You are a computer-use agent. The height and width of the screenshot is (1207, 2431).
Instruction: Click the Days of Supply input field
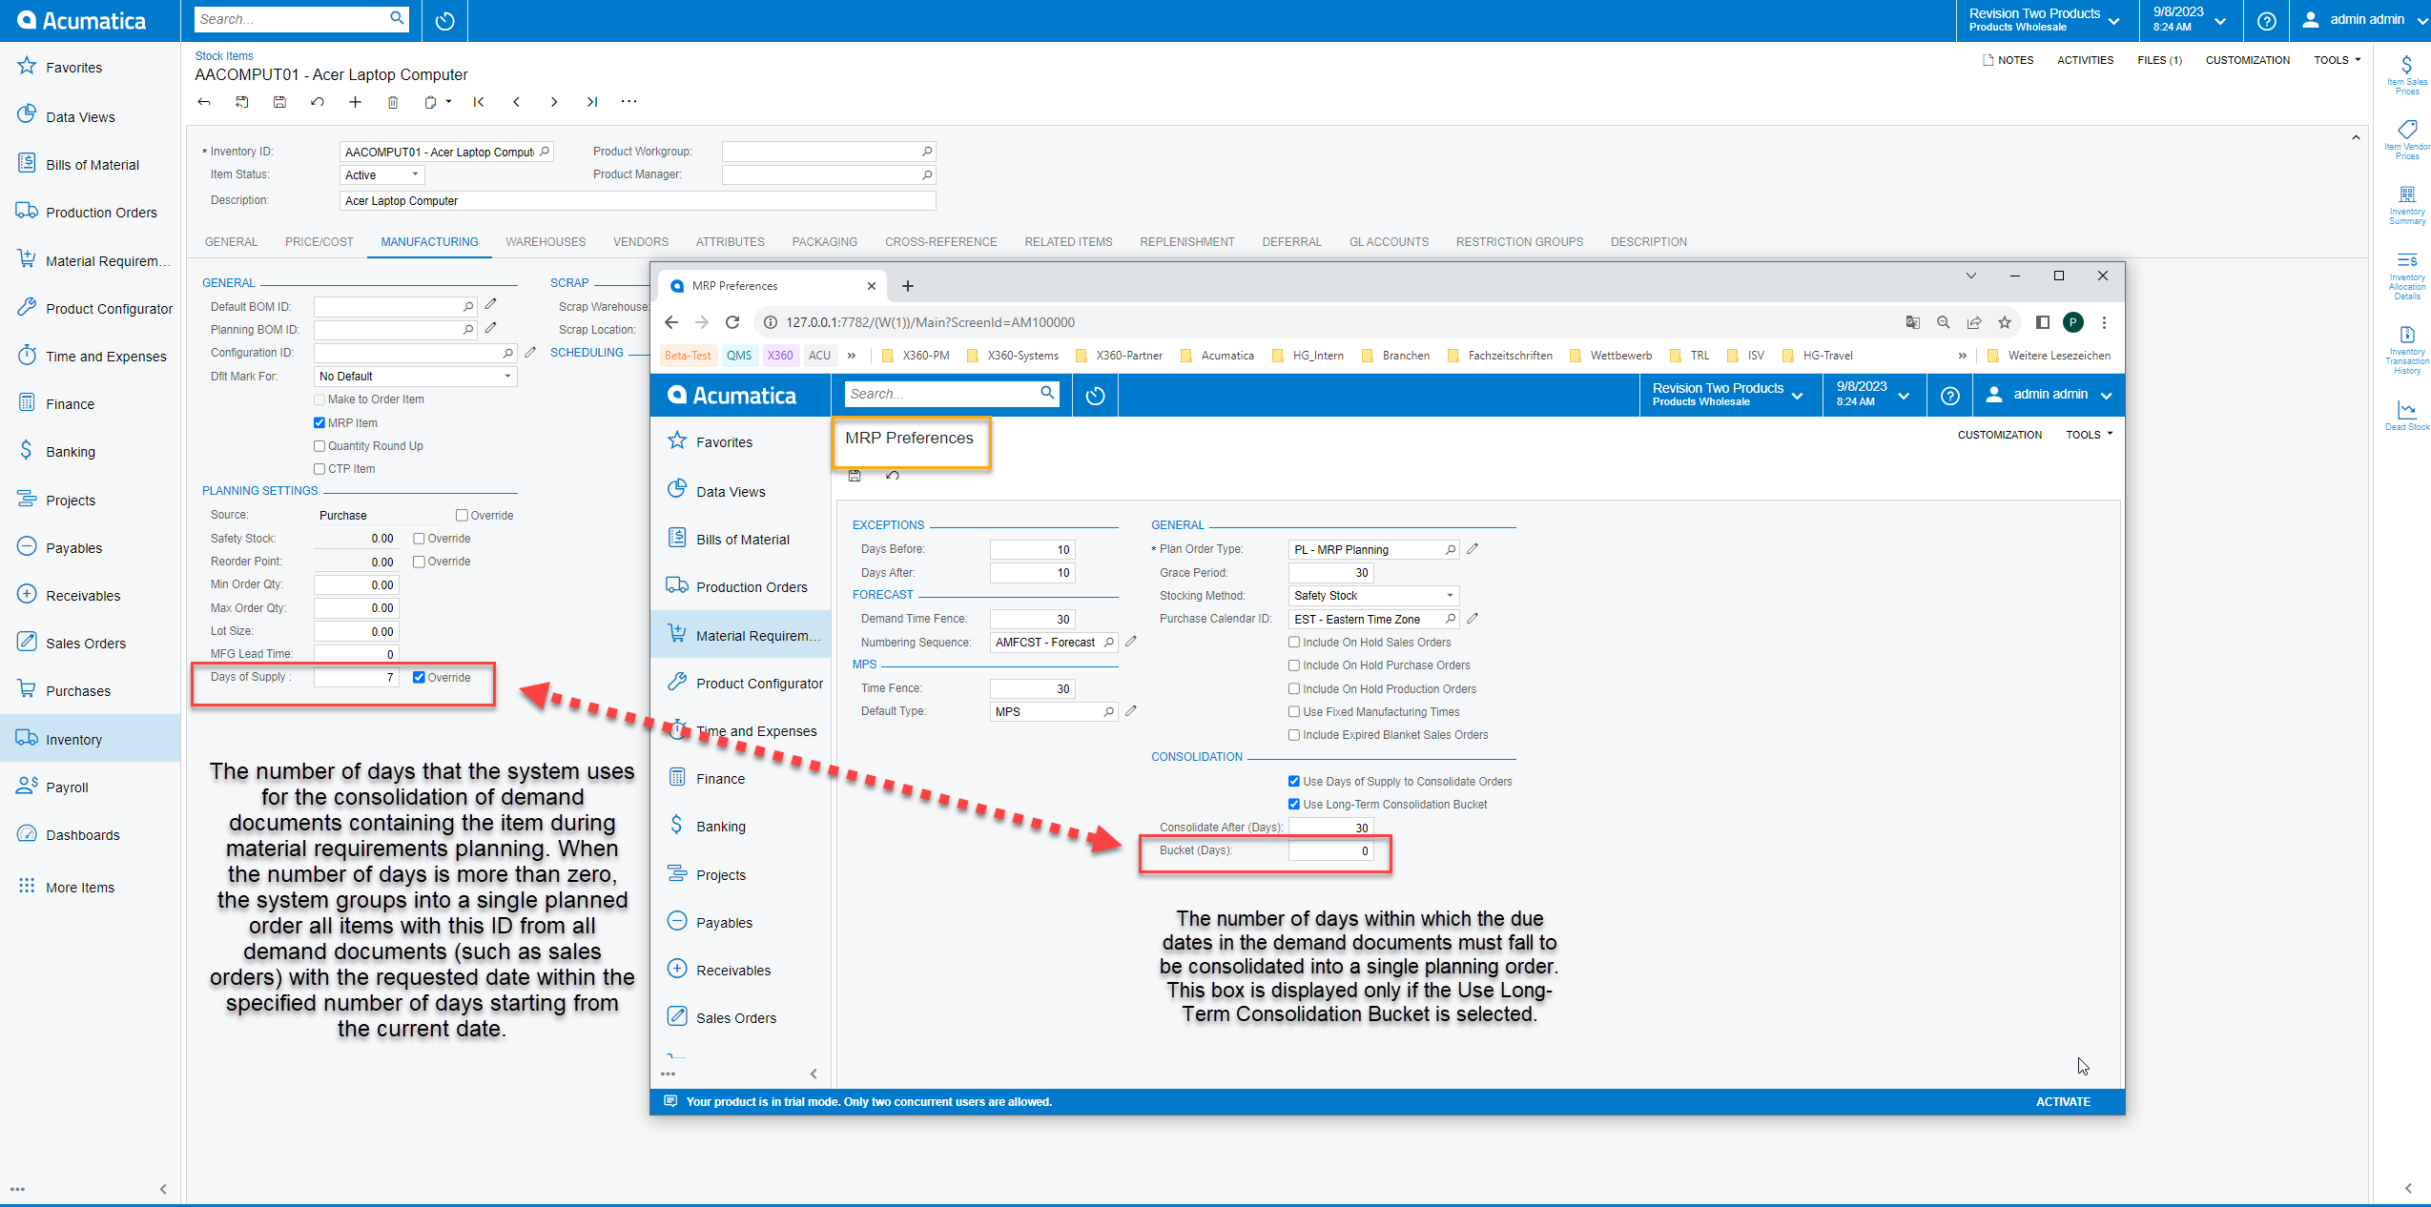[356, 677]
